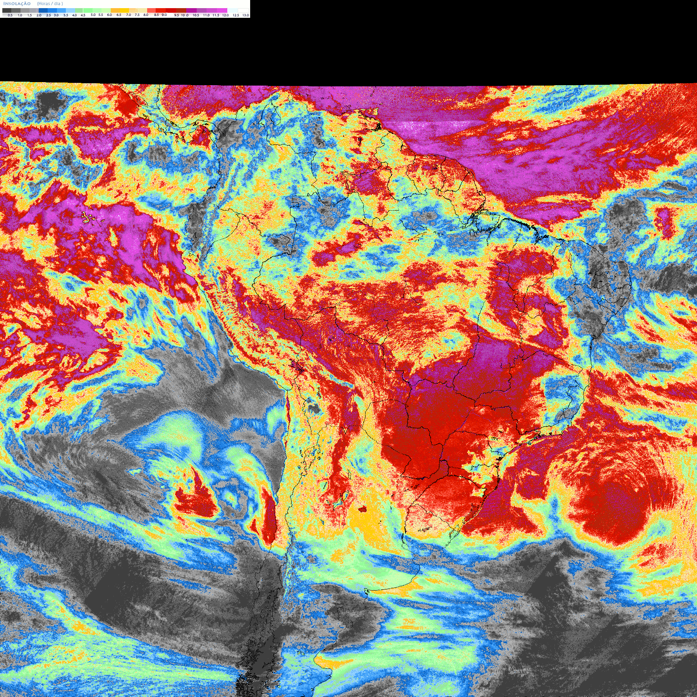Click the 0.5 legend value

tap(10, 15)
